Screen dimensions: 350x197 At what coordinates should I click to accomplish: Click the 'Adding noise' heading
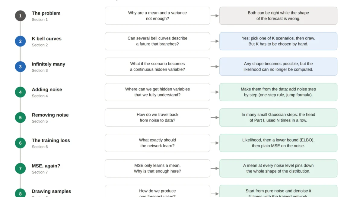point(47,90)
